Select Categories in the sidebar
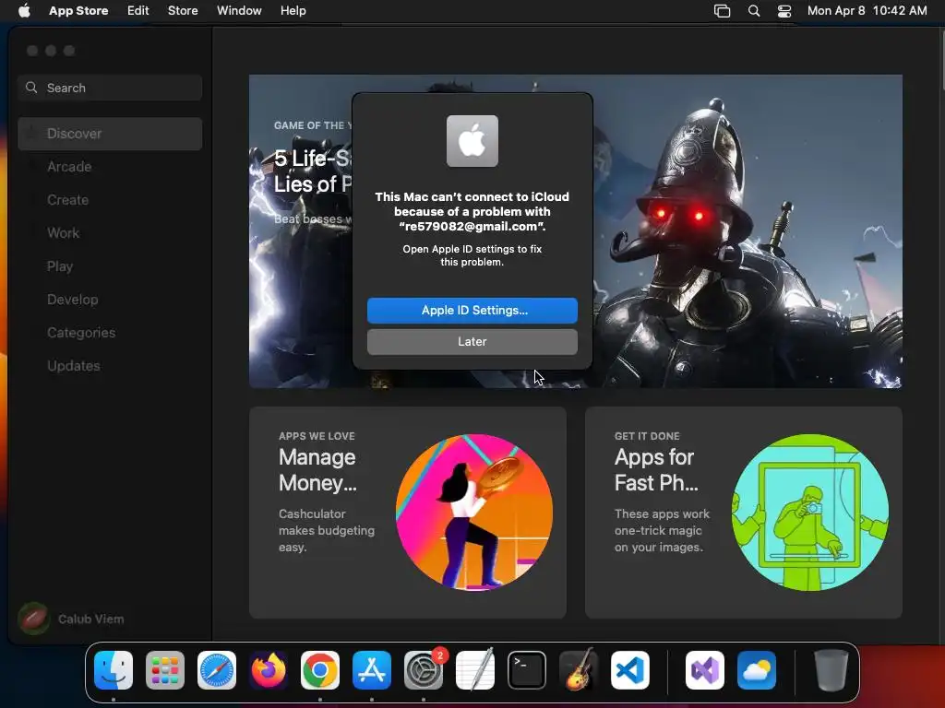 (110, 332)
